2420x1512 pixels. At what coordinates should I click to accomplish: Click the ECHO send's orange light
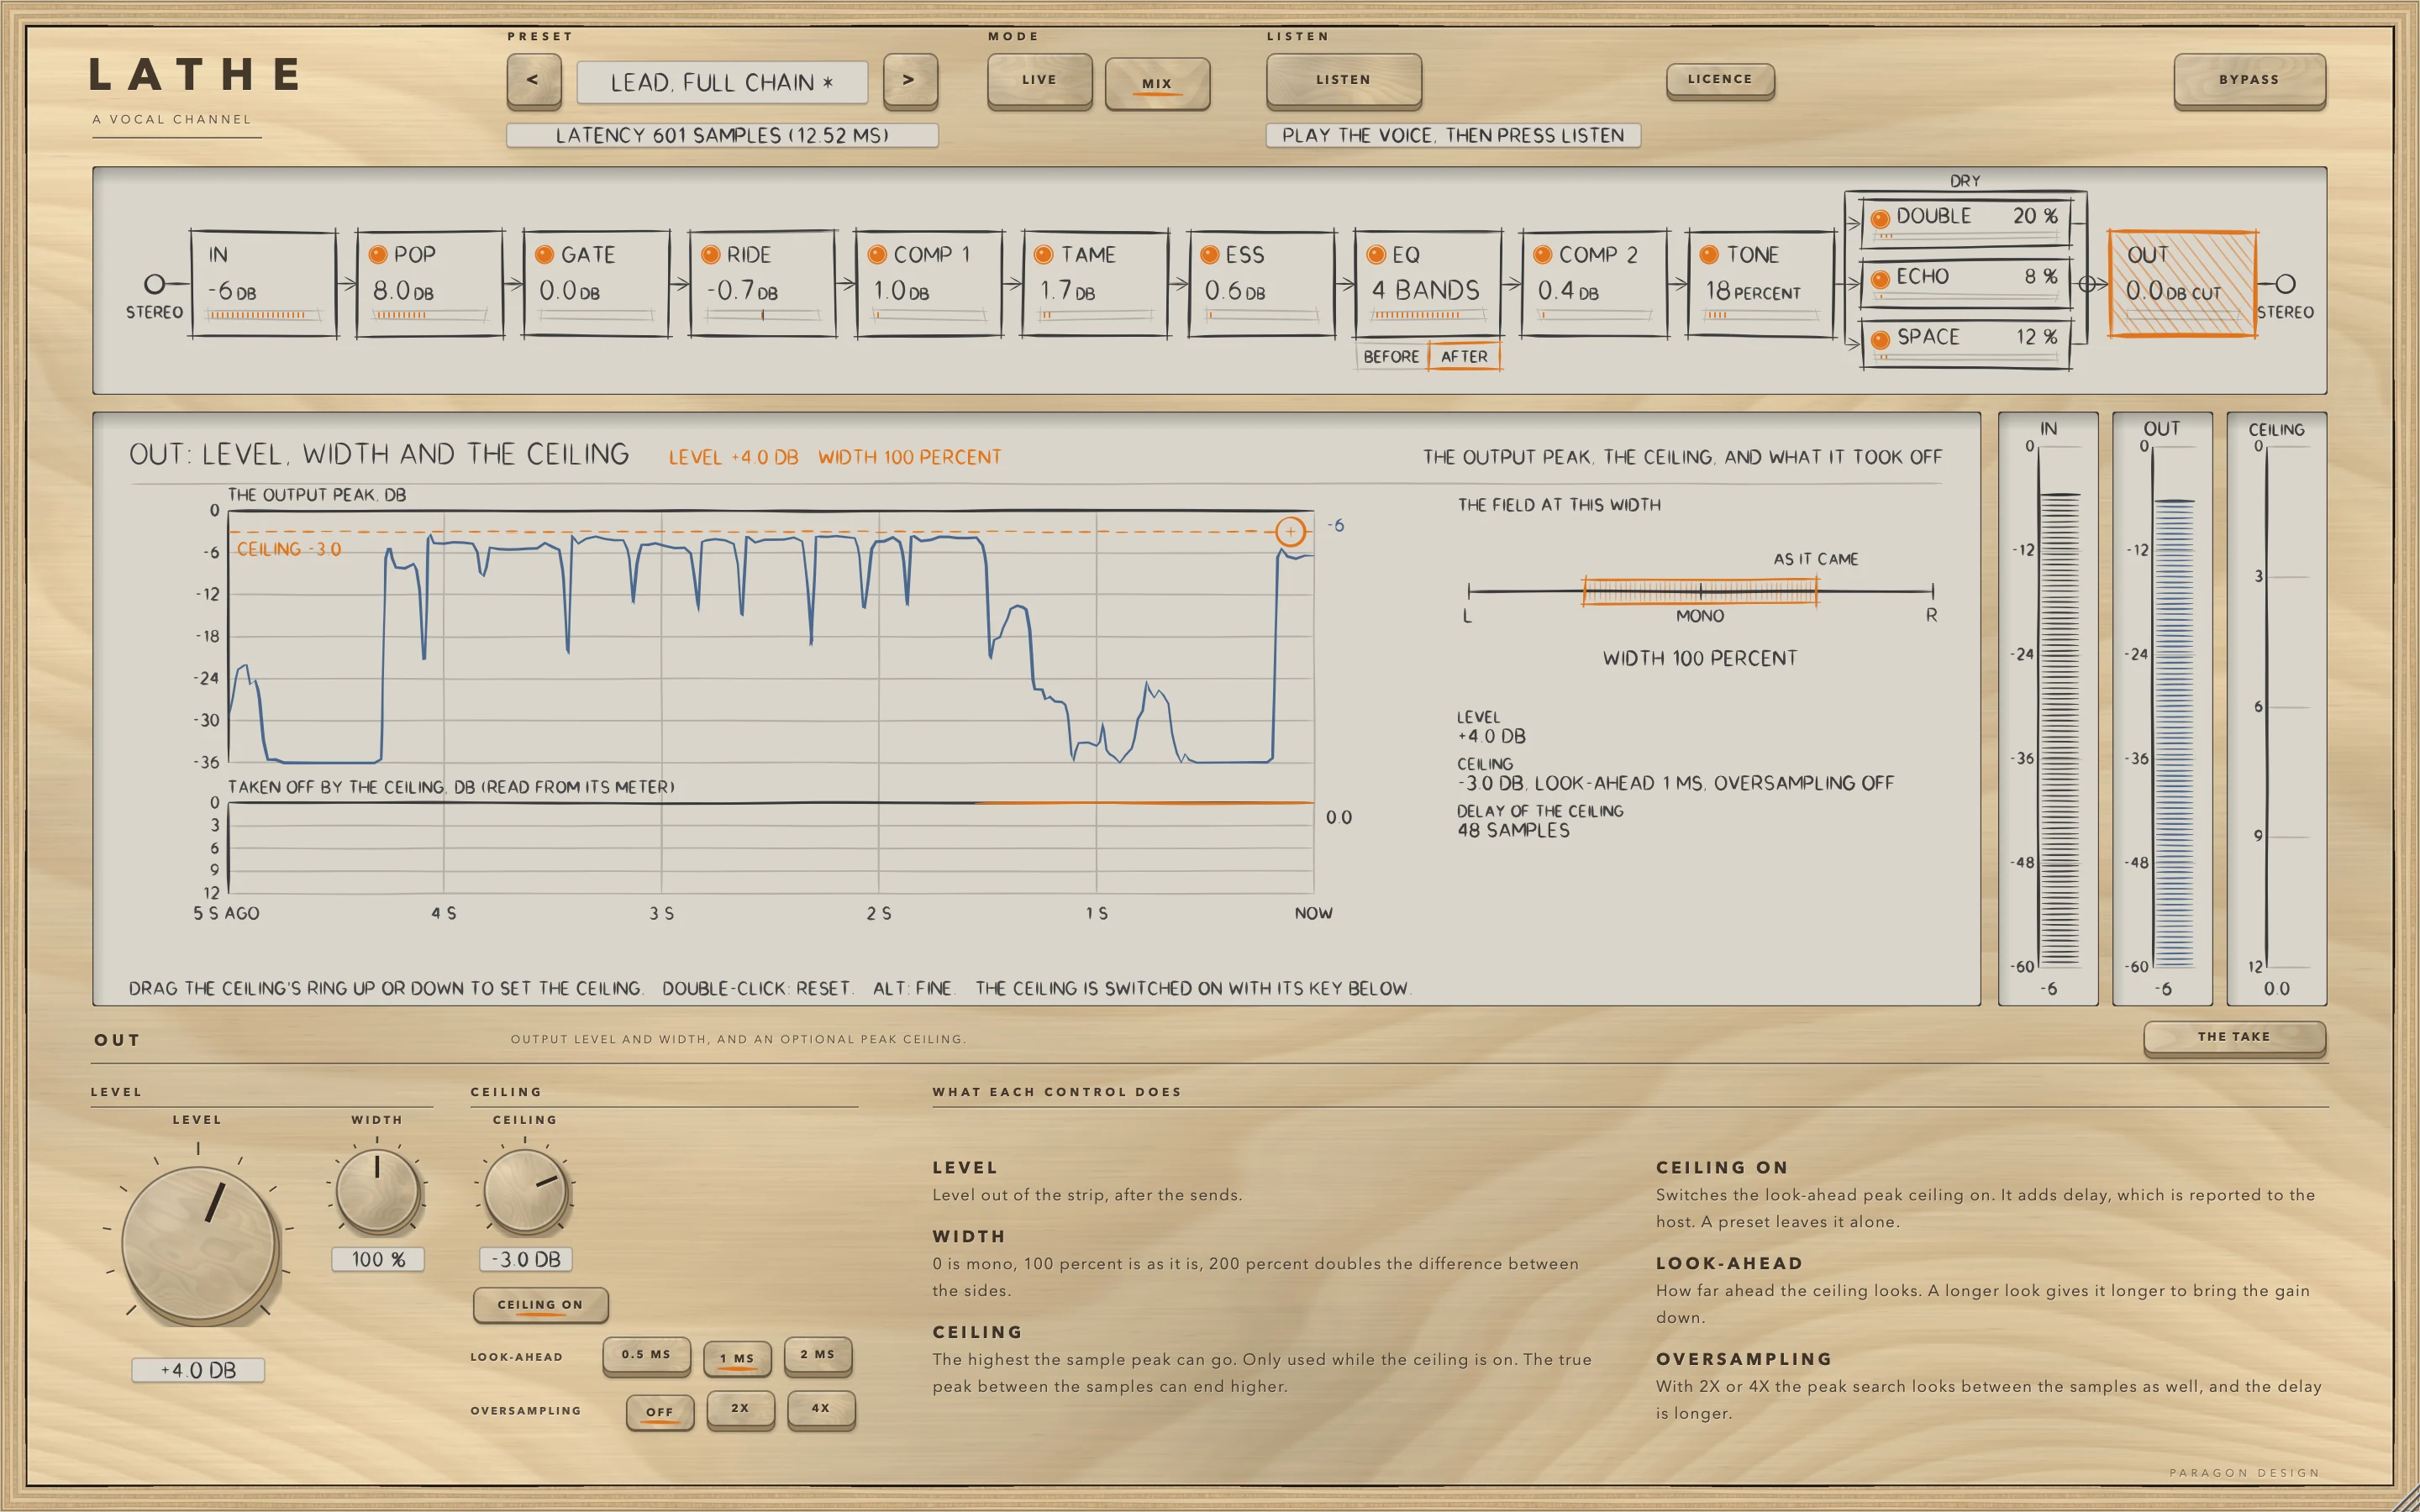pos(1880,279)
